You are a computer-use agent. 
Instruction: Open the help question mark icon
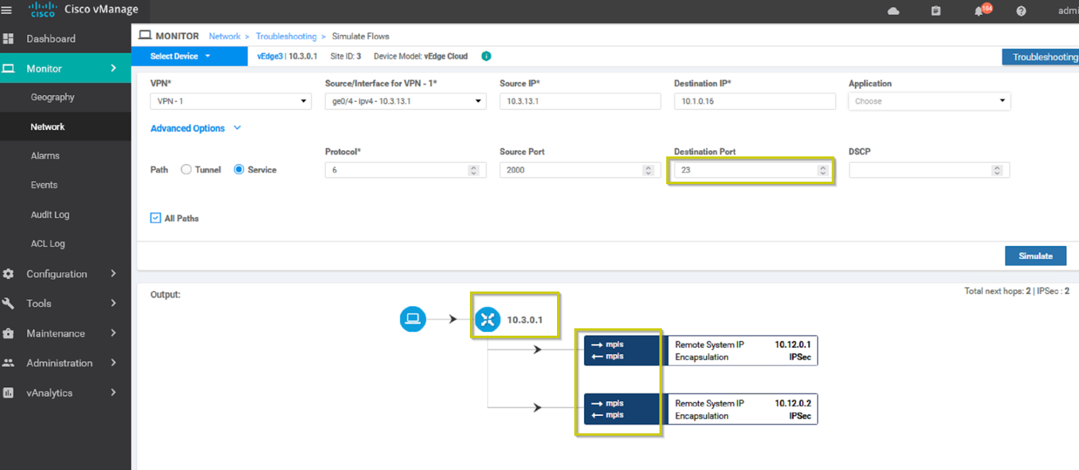coord(1021,11)
